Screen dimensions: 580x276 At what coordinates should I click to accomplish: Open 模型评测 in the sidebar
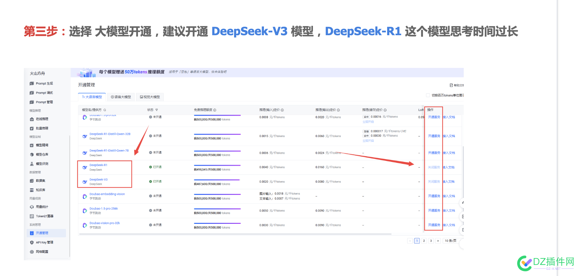pyautogui.click(x=39, y=164)
